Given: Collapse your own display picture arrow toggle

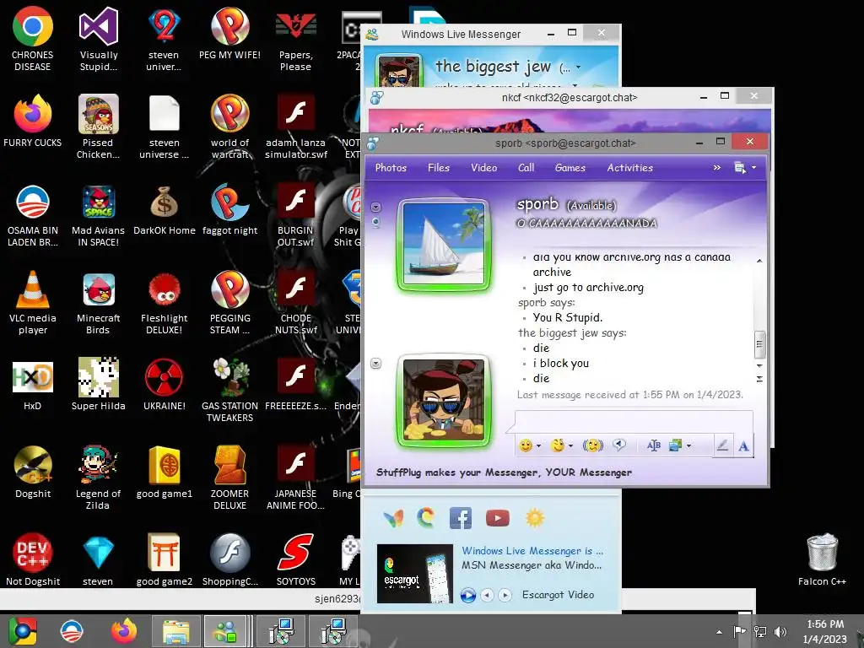Looking at the screenshot, I should (x=375, y=364).
